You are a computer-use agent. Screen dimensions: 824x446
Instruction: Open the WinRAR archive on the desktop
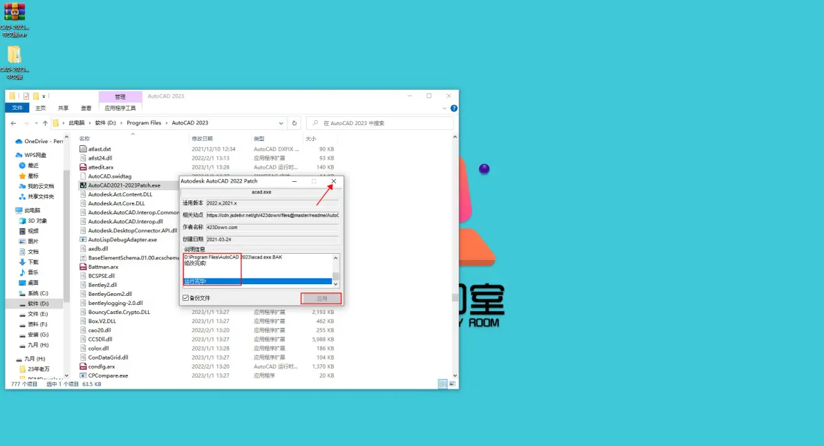tap(15, 15)
